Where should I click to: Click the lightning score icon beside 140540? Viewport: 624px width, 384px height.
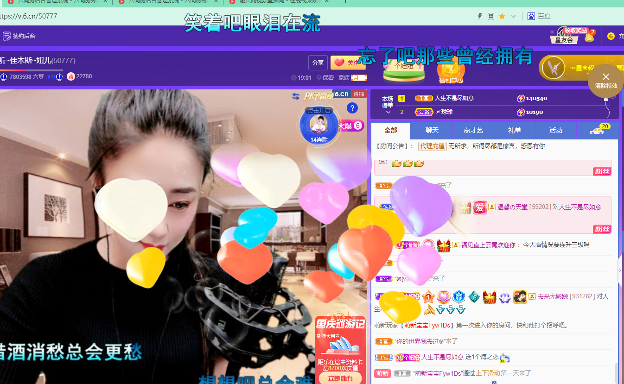pos(521,98)
